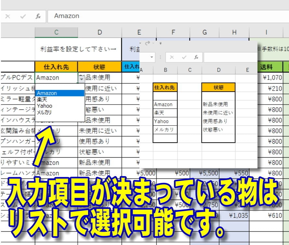This screenshot has height=245, width=289.
Task: Click the メルカリ cell in overlay list
Action: (165, 130)
